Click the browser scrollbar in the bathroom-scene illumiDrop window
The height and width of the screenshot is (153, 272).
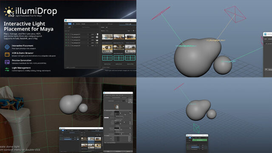(x=102, y=142)
